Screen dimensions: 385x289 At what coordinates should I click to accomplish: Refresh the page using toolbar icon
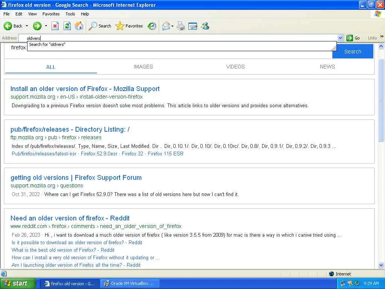pyautogui.click(x=67, y=26)
